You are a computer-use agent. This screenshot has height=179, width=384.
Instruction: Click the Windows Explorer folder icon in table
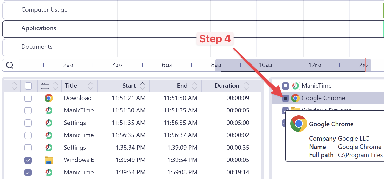(x=49, y=160)
